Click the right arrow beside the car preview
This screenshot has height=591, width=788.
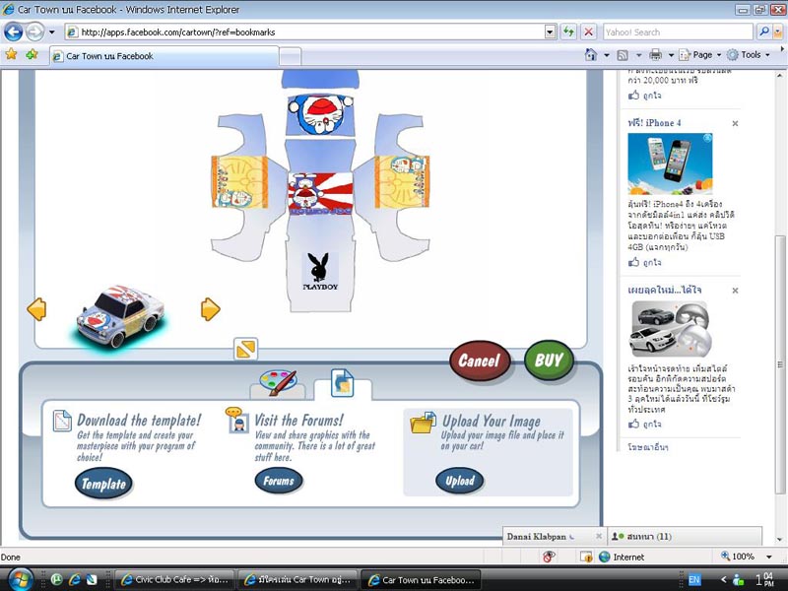pos(210,309)
